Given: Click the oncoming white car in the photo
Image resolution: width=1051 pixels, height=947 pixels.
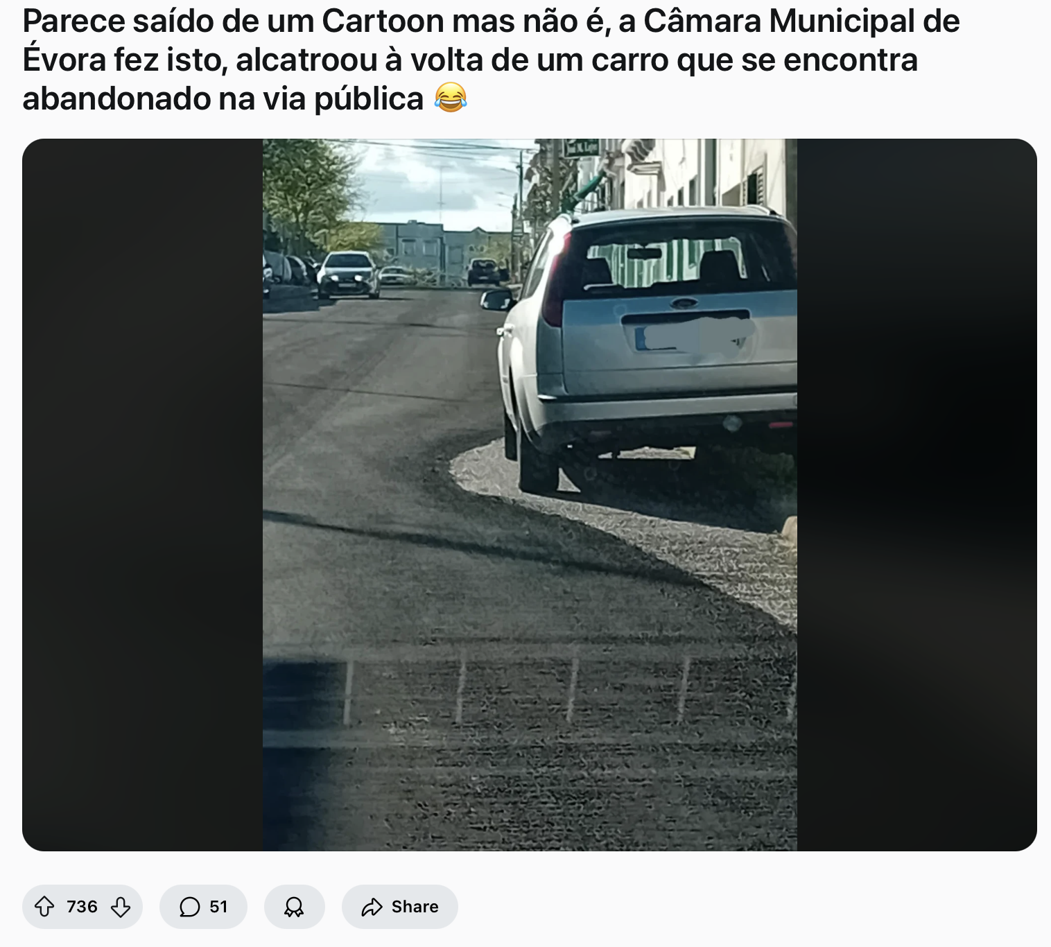Looking at the screenshot, I should (348, 275).
